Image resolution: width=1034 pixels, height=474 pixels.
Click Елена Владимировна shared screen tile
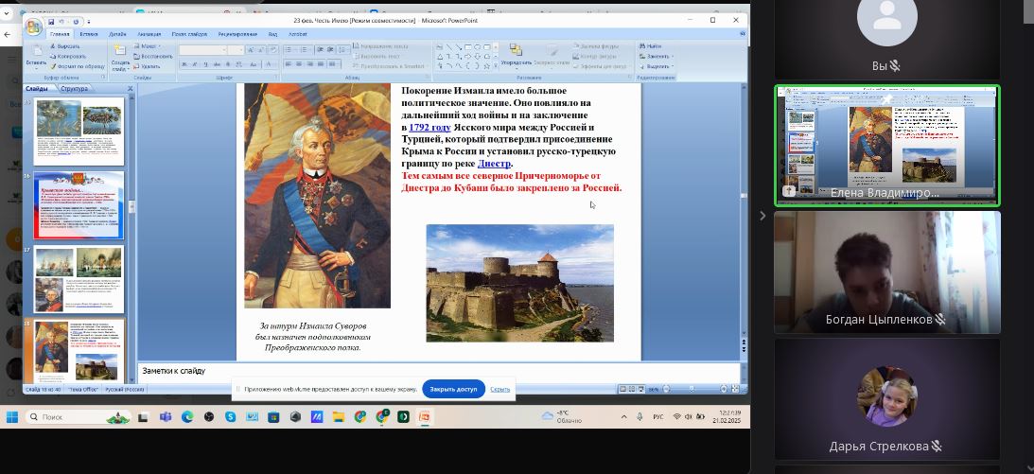pyautogui.click(x=887, y=146)
